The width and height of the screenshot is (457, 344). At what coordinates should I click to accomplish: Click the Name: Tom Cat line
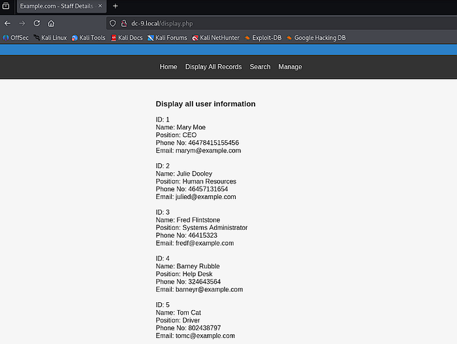click(178, 313)
